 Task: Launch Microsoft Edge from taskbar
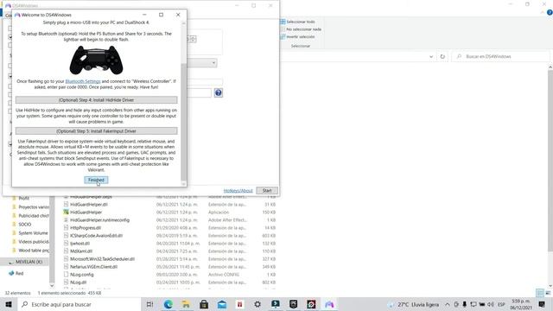point(168,304)
